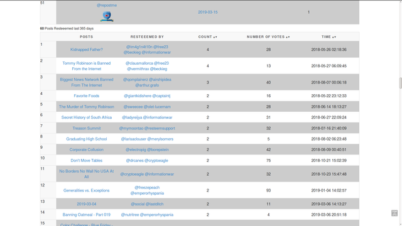Visit @cryptoeagle in Don't Move Tables row

click(156, 161)
